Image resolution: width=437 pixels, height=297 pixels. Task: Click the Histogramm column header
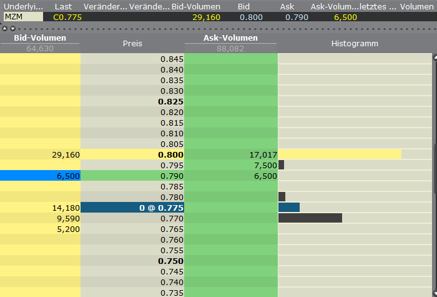354,43
